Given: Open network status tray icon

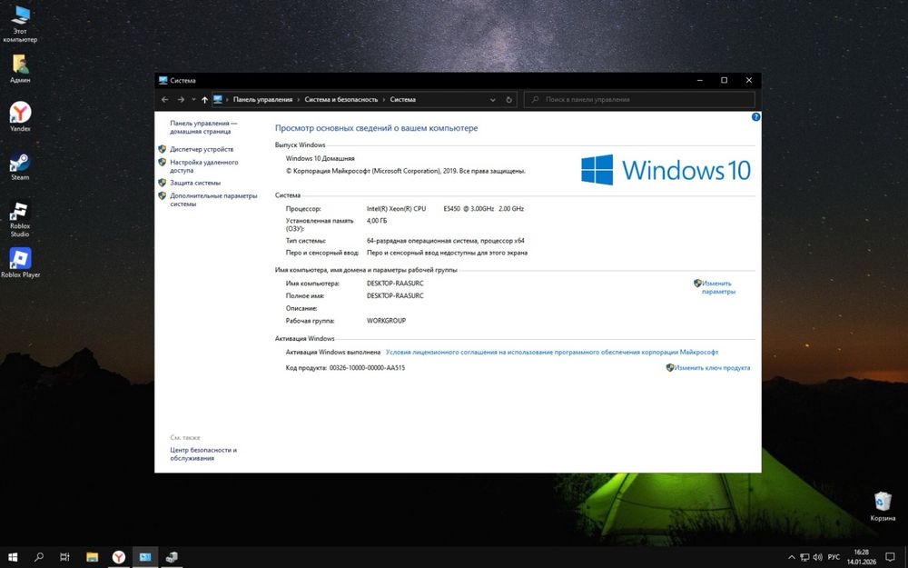Looking at the screenshot, I should (x=804, y=558).
